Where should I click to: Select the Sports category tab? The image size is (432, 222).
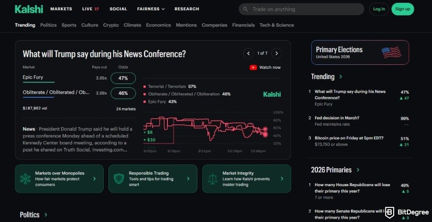point(69,25)
